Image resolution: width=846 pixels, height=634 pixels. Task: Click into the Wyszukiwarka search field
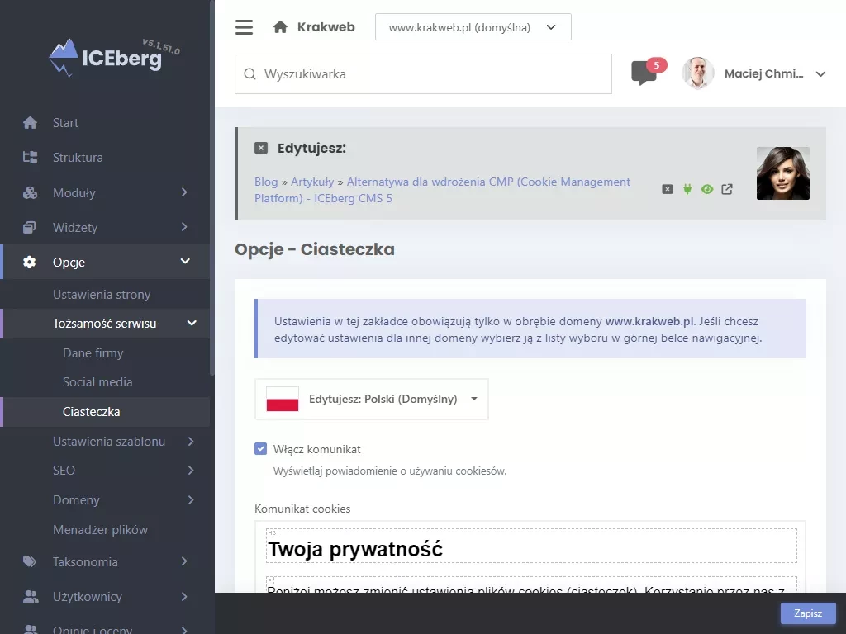click(424, 73)
